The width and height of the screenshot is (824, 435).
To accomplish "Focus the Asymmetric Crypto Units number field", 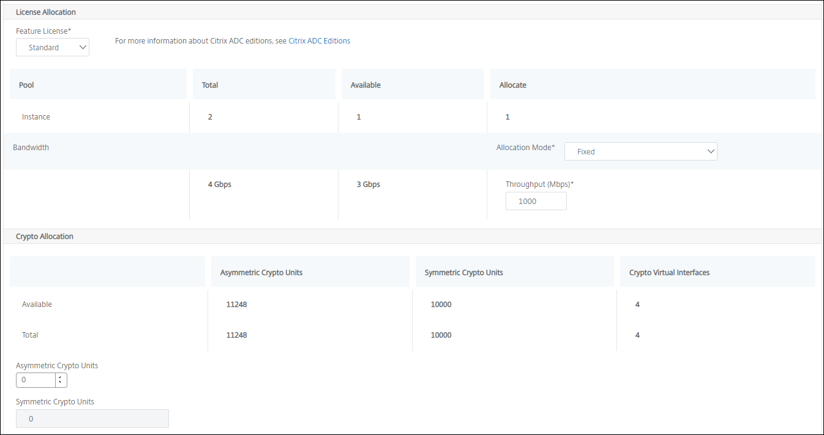I will click(36, 380).
